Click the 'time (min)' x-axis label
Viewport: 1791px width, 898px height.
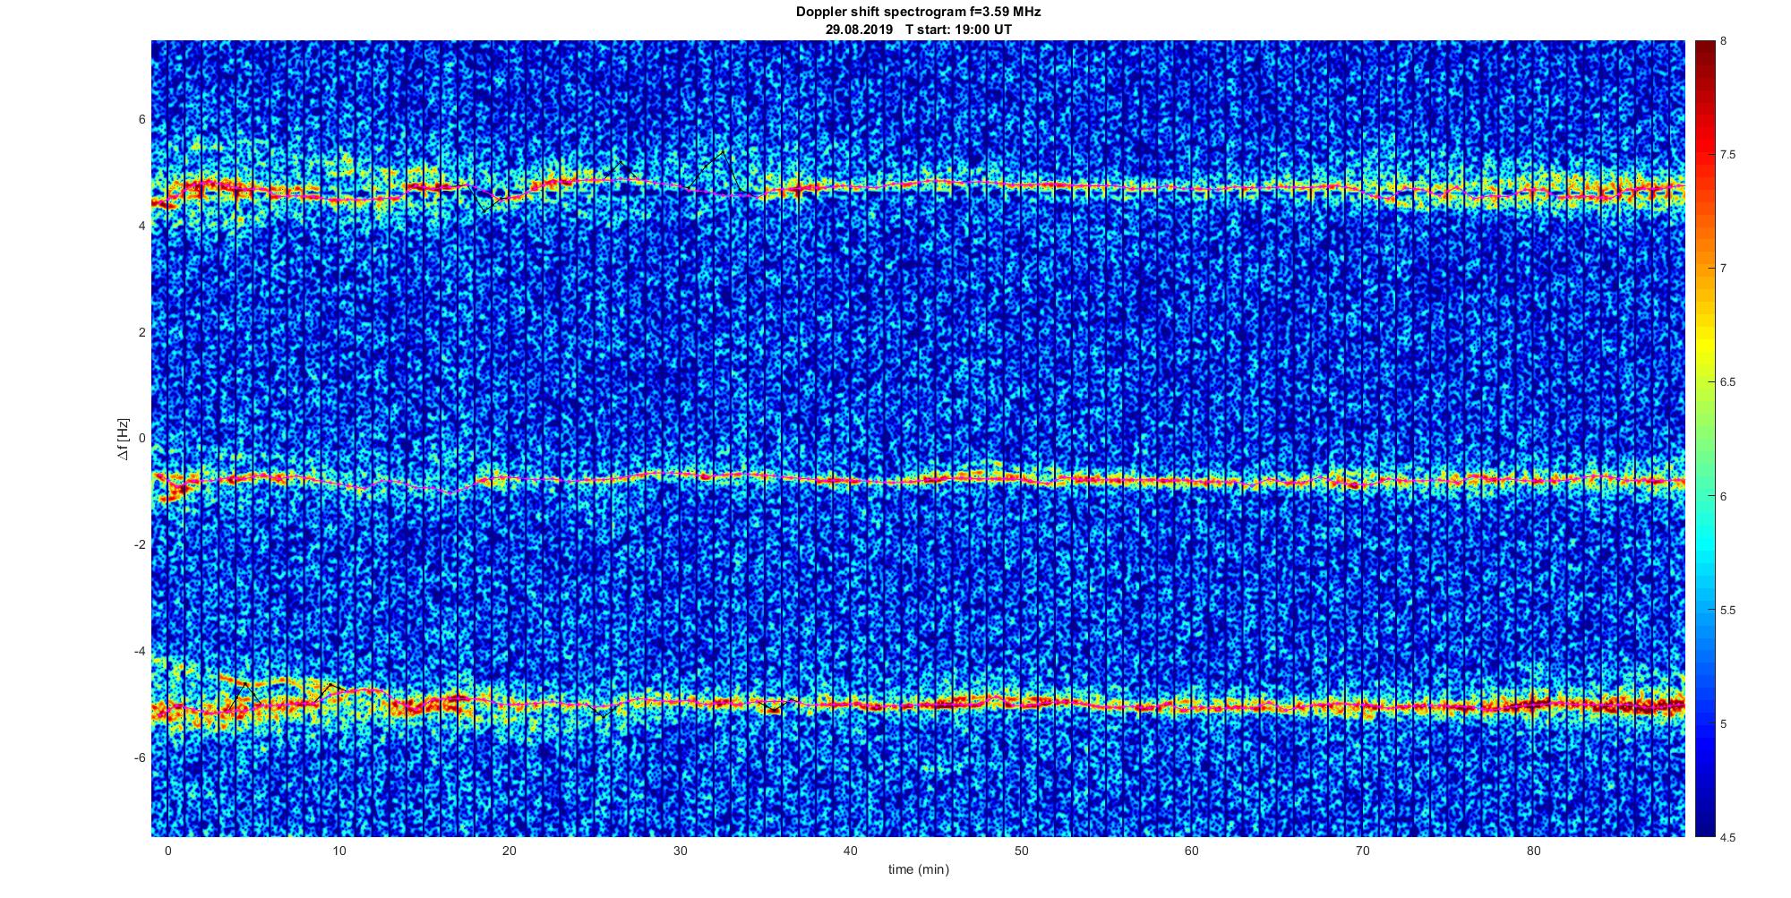point(918,869)
